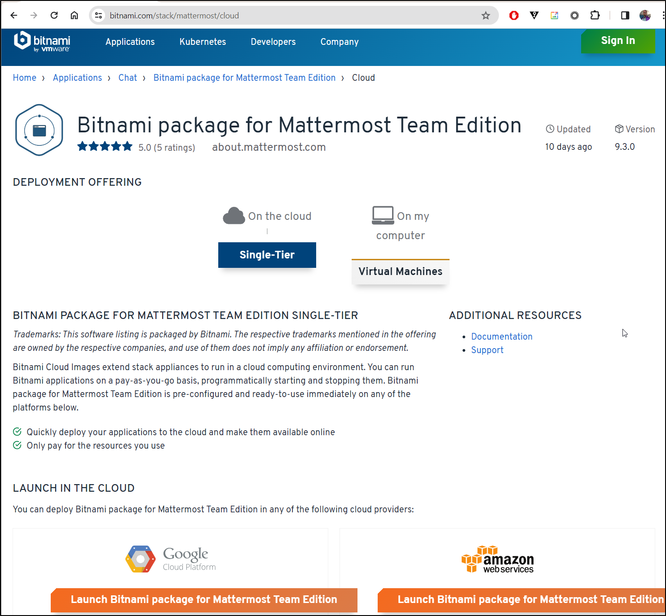Click the LAUNCH IN THE CLOUD heading
666x616 pixels.
[74, 488]
